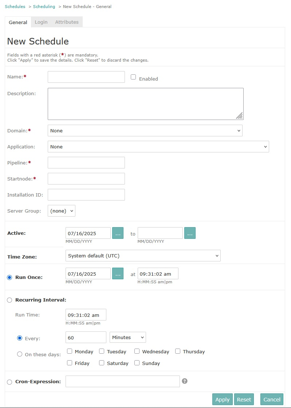
Task: Click inside the Name input field
Action: (x=86, y=77)
